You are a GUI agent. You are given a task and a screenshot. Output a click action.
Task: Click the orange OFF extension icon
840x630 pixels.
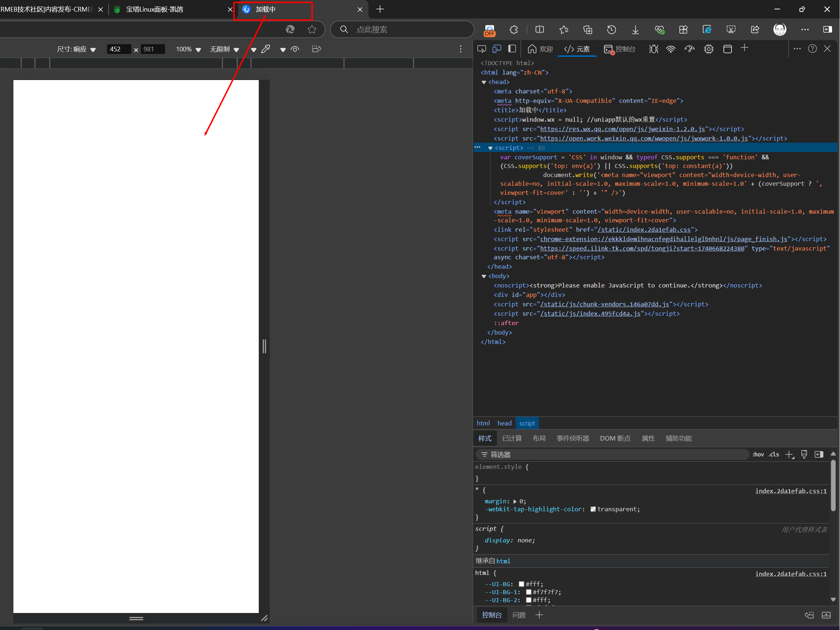[x=490, y=30]
